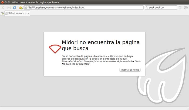189x110 pixels.
Task: Maximize the Midori window
Action: tap(9, 2)
